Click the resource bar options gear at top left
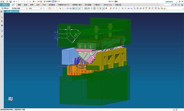Viewport: 184px width, 111px height. click(1, 12)
